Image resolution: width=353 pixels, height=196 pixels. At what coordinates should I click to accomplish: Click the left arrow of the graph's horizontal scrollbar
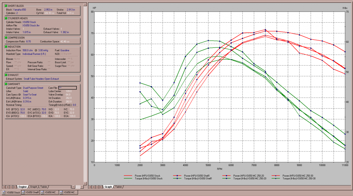pyautogui.click(x=73, y=187)
